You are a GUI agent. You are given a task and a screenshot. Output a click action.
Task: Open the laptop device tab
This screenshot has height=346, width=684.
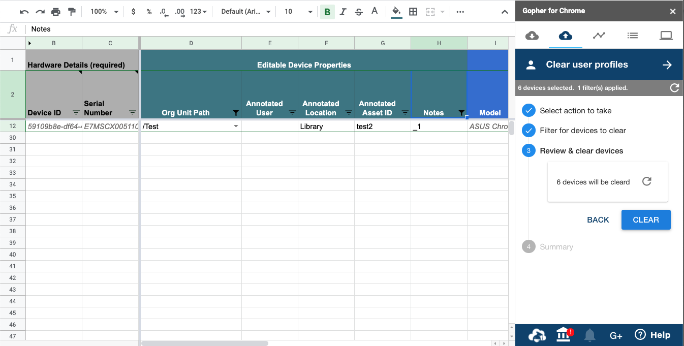click(666, 36)
